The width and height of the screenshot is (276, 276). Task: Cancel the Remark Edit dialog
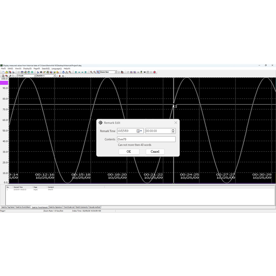tap(155, 151)
